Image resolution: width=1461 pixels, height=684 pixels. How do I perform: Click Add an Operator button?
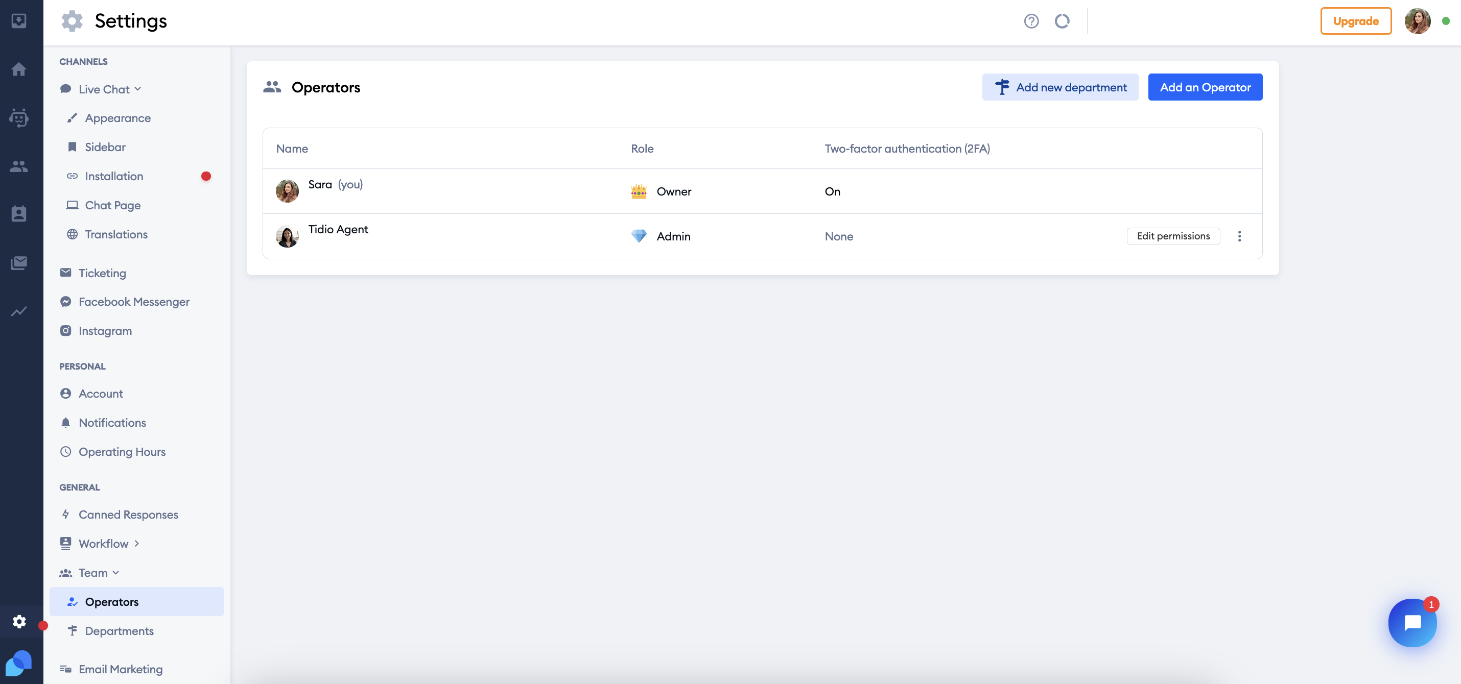(1205, 87)
